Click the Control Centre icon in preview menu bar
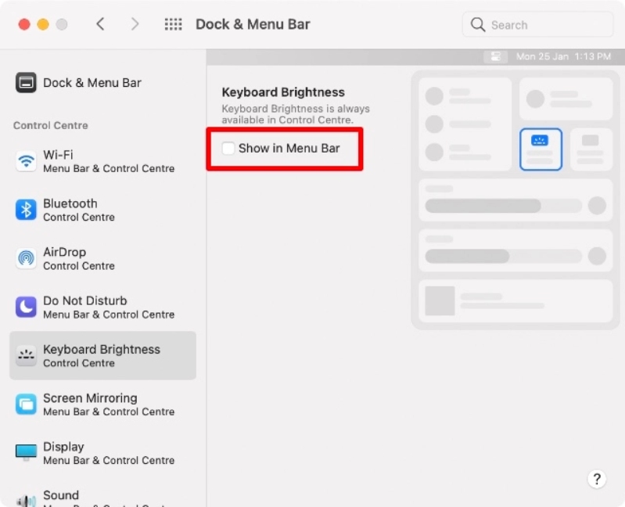The height and width of the screenshot is (507, 625). [x=495, y=57]
